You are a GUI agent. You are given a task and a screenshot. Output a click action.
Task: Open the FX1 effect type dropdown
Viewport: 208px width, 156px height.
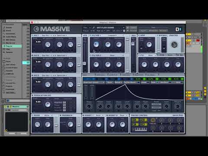pyautogui.click(x=152, y=55)
